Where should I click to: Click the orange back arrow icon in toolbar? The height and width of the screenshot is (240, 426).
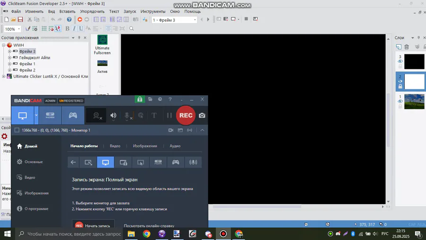coord(80,19)
